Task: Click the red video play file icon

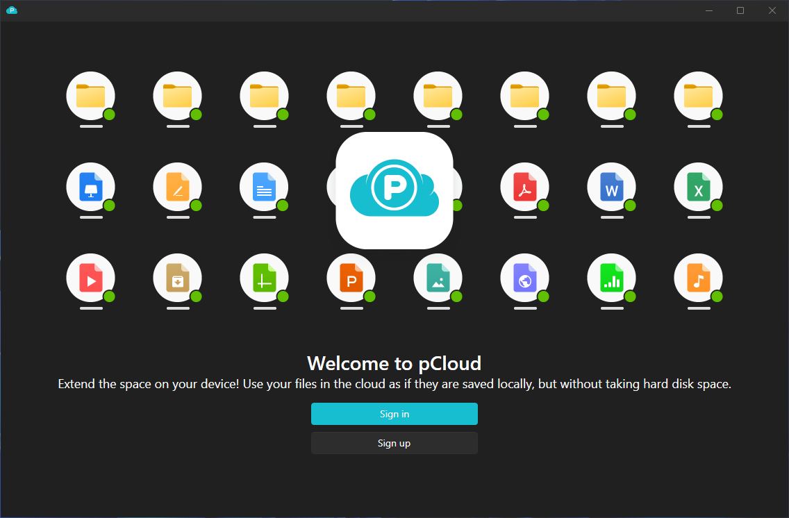Action: tap(90, 278)
